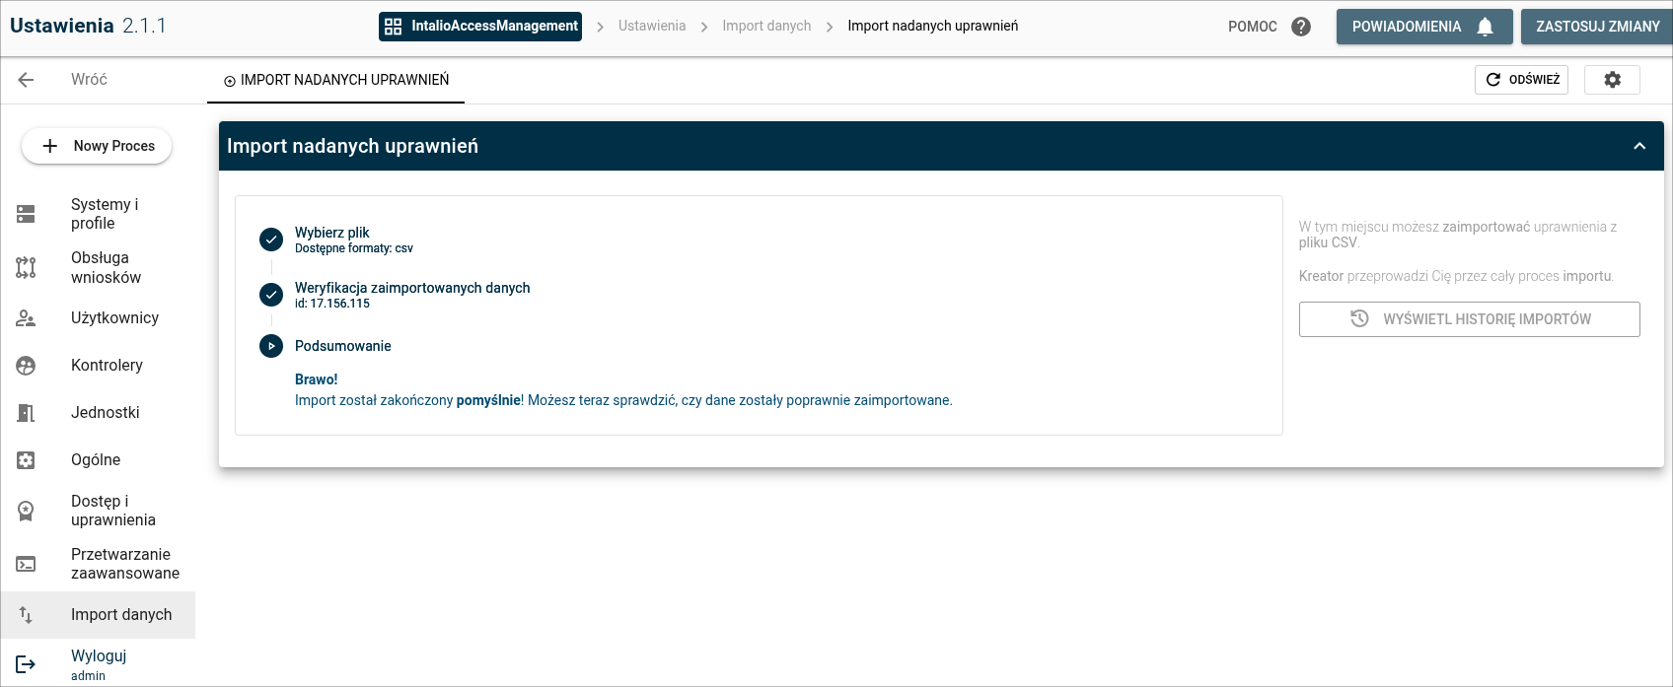Click the help question mark icon
Viewport: 1673px width, 687px height.
point(1301,27)
